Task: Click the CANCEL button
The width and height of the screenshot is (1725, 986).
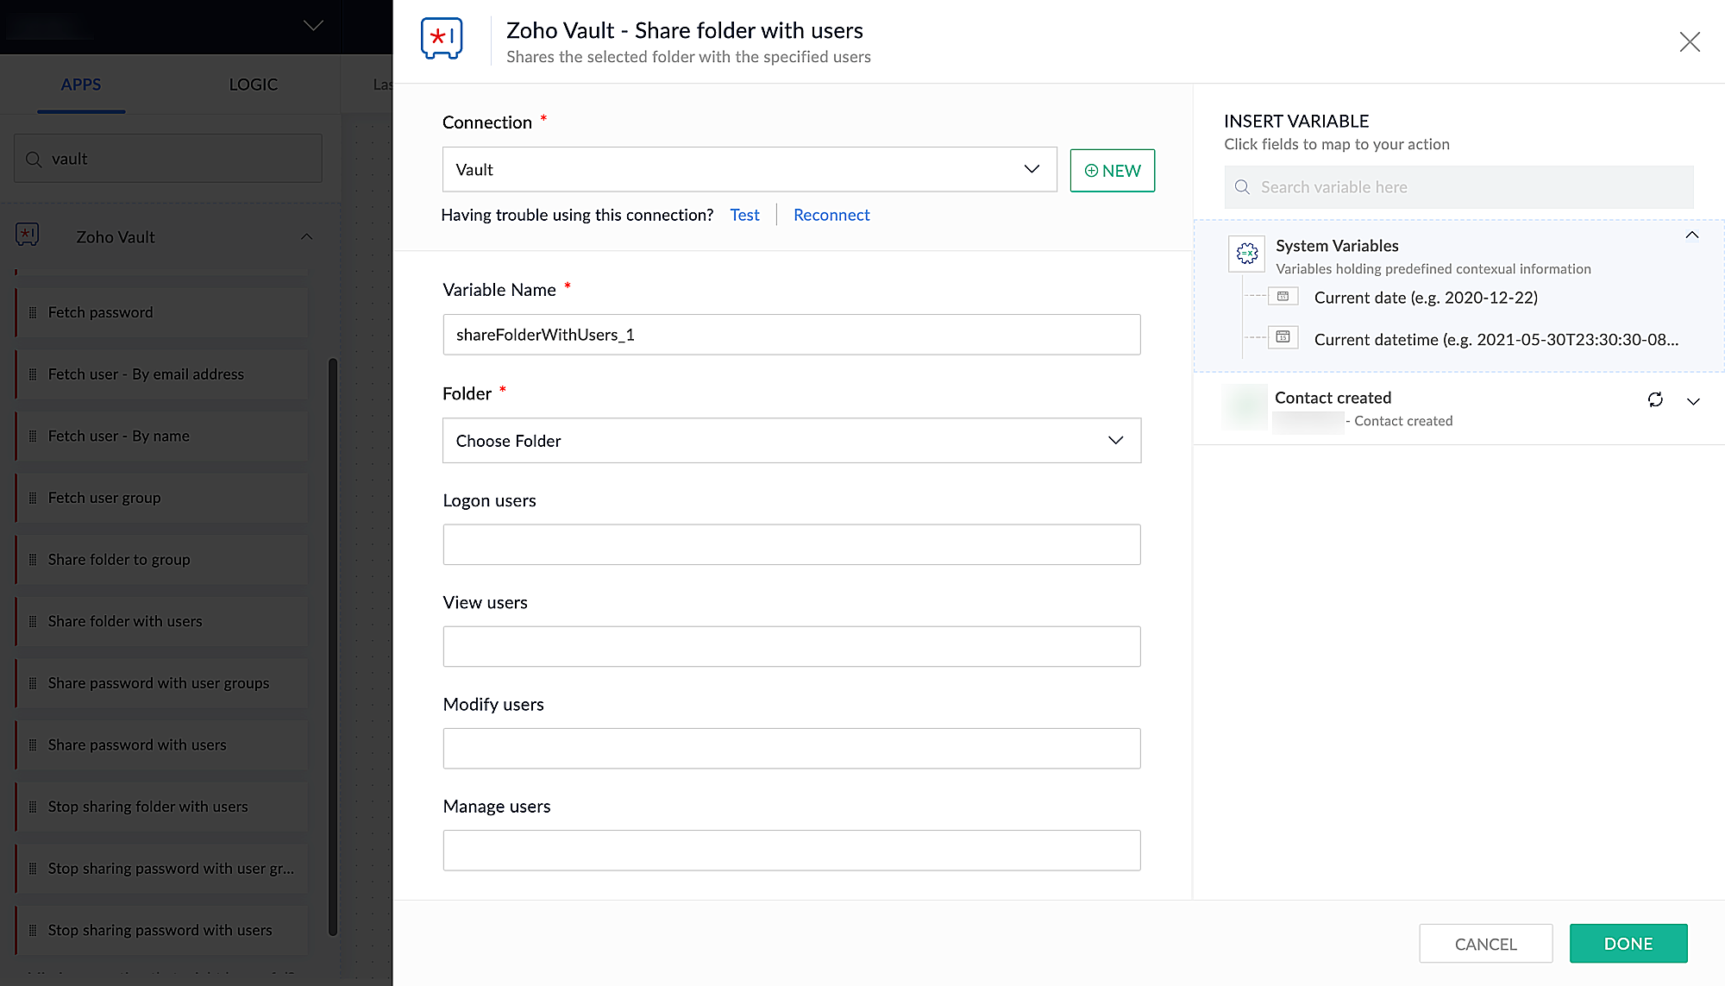Action: tap(1485, 944)
